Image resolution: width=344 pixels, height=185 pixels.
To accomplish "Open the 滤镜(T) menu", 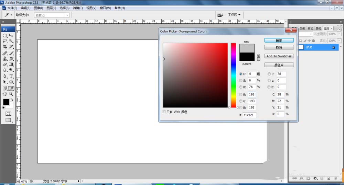I will coord(78,8).
